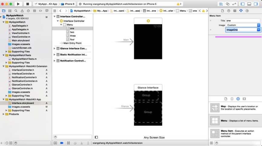Select the MyAppl...Kit App scheme
This screenshot has height=146, width=262.
pos(46,4)
